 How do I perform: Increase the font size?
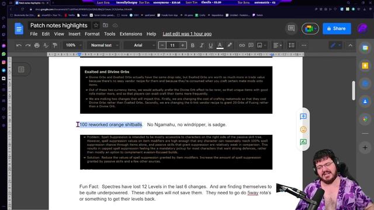182,45
